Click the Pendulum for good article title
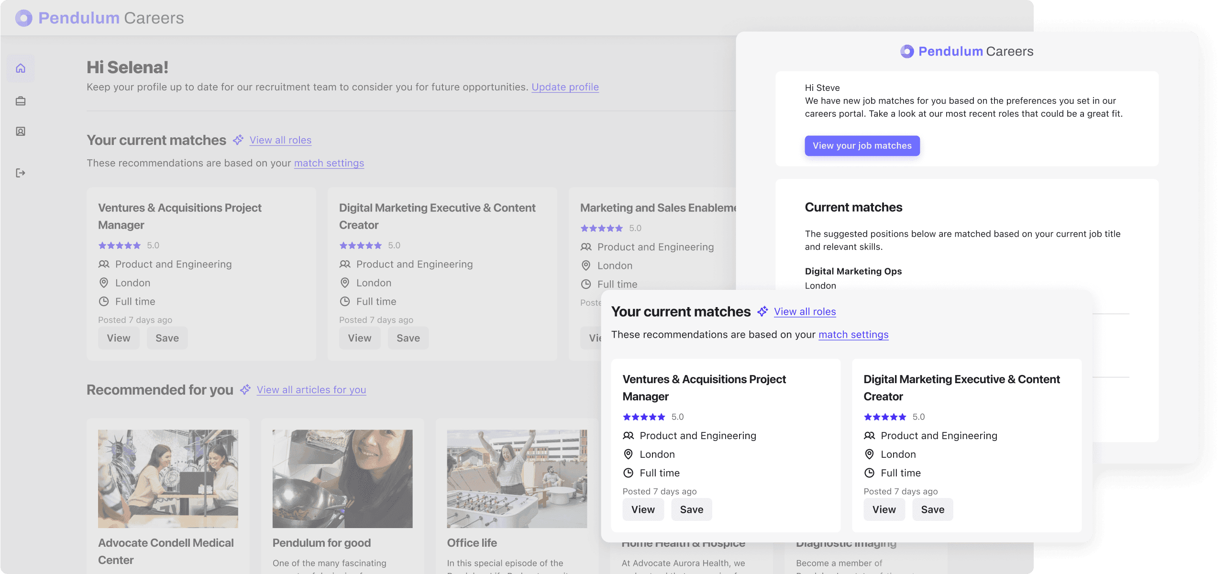 (321, 543)
